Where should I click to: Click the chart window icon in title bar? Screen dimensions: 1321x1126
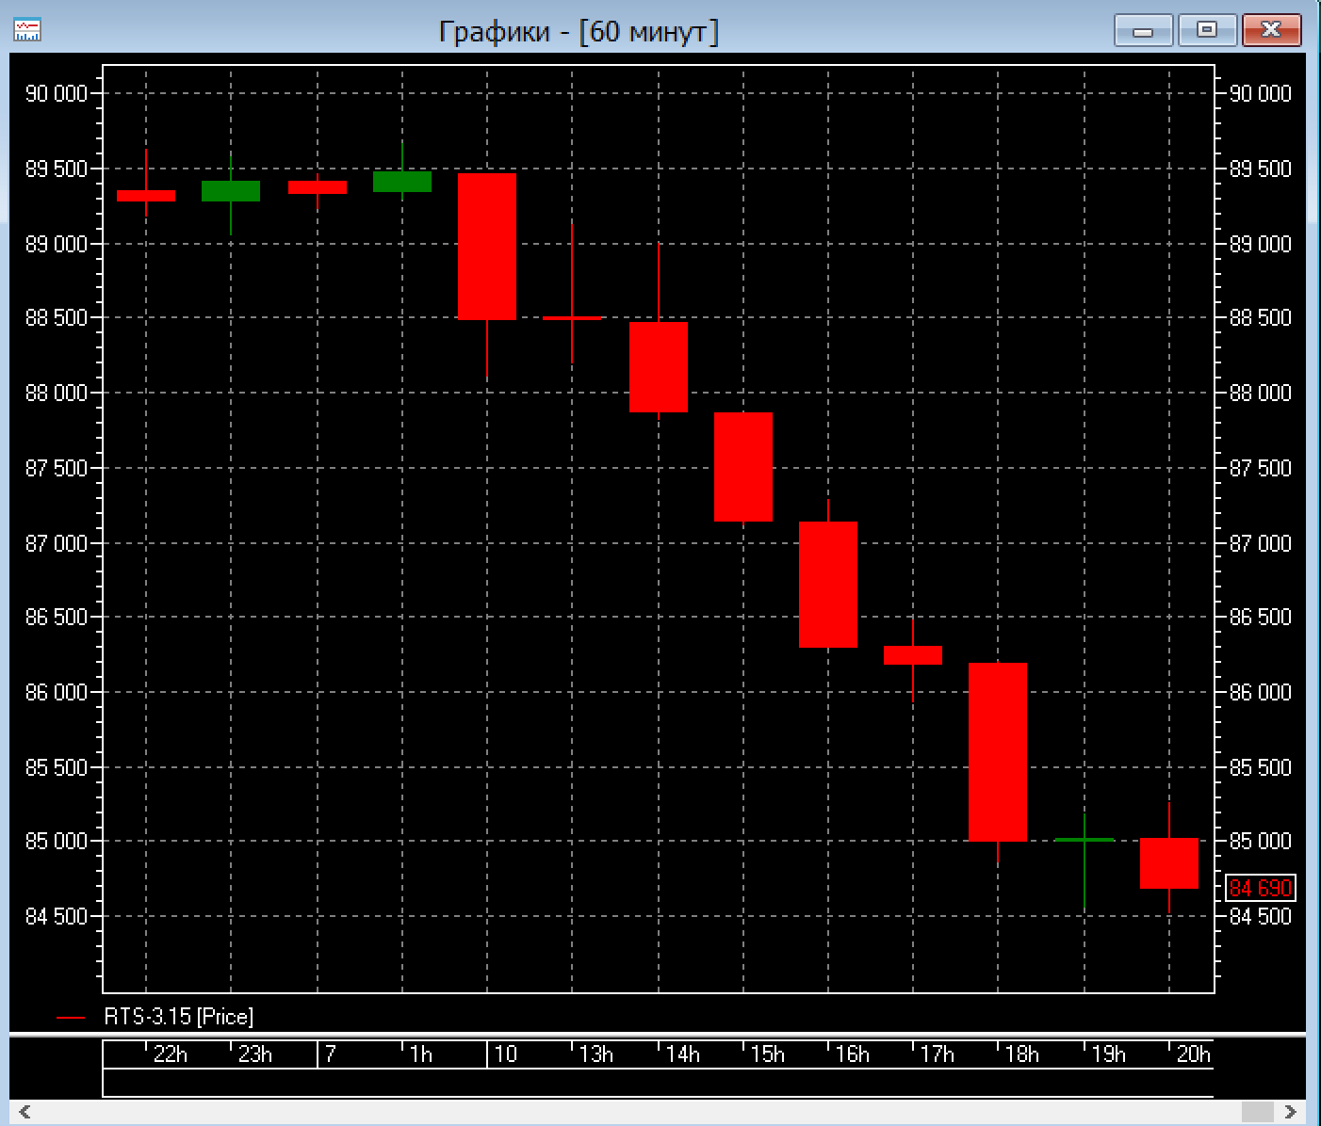click(x=26, y=30)
